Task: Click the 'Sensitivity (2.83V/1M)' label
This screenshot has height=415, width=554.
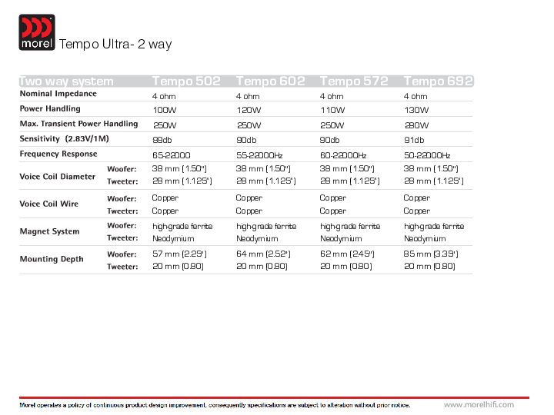Action: click(x=65, y=138)
